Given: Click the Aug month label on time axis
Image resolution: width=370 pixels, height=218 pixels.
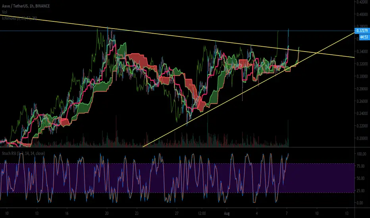Looking at the screenshot, I should click(227, 214).
